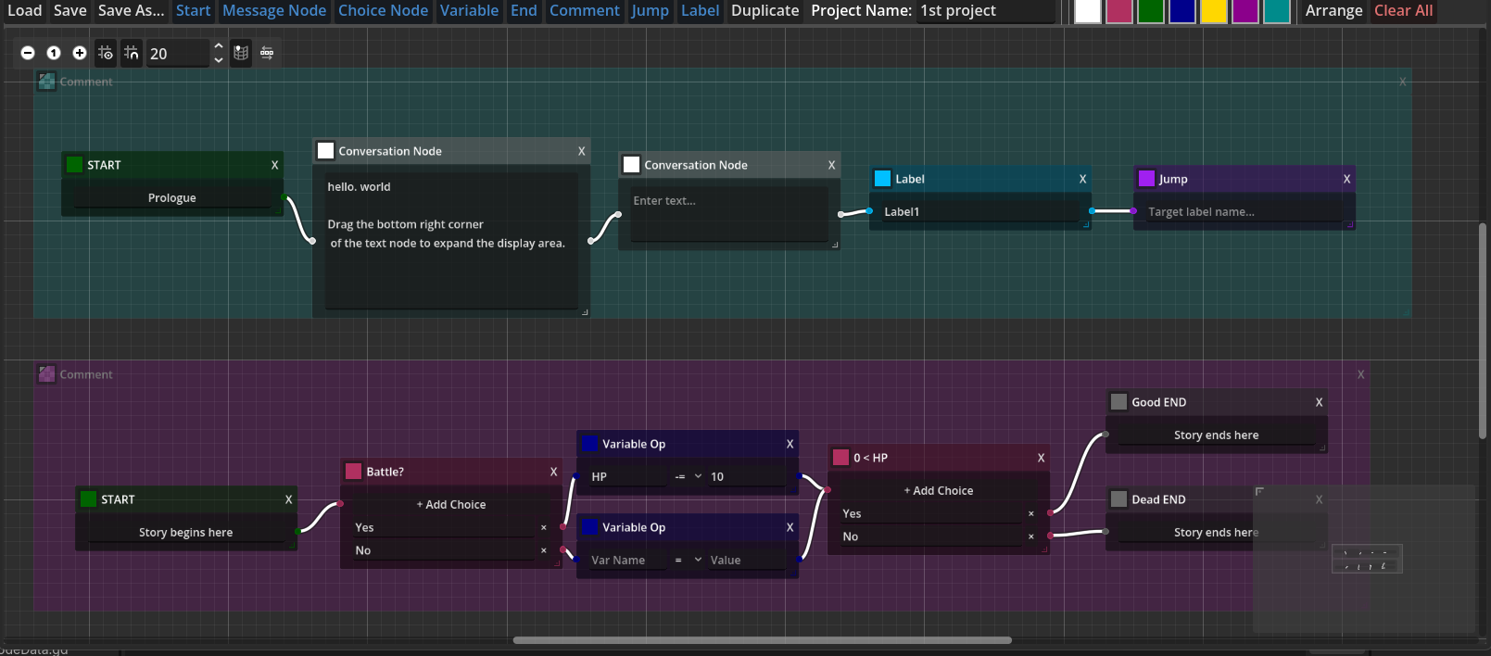This screenshot has height=656, width=1491.
Task: Open the -= operator dropdown for HP
Action: (688, 476)
